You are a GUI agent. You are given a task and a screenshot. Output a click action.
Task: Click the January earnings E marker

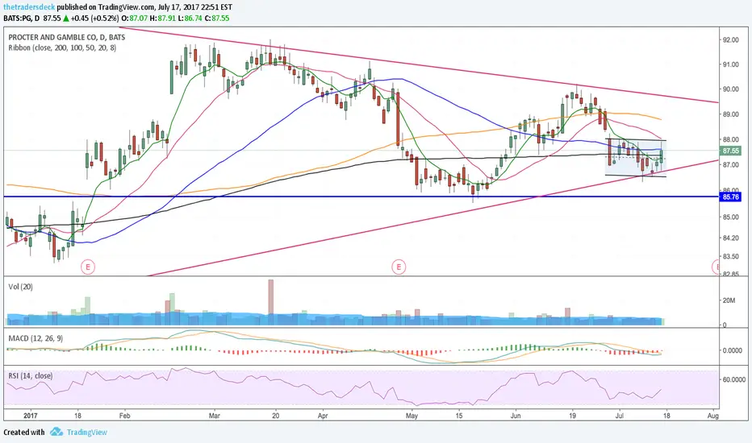(x=88, y=267)
